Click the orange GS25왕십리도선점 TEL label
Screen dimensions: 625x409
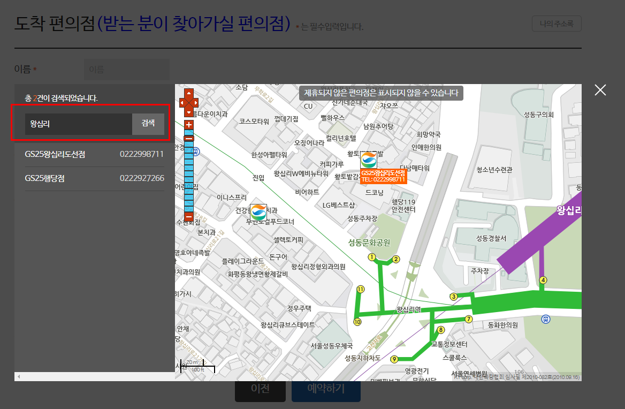click(383, 176)
